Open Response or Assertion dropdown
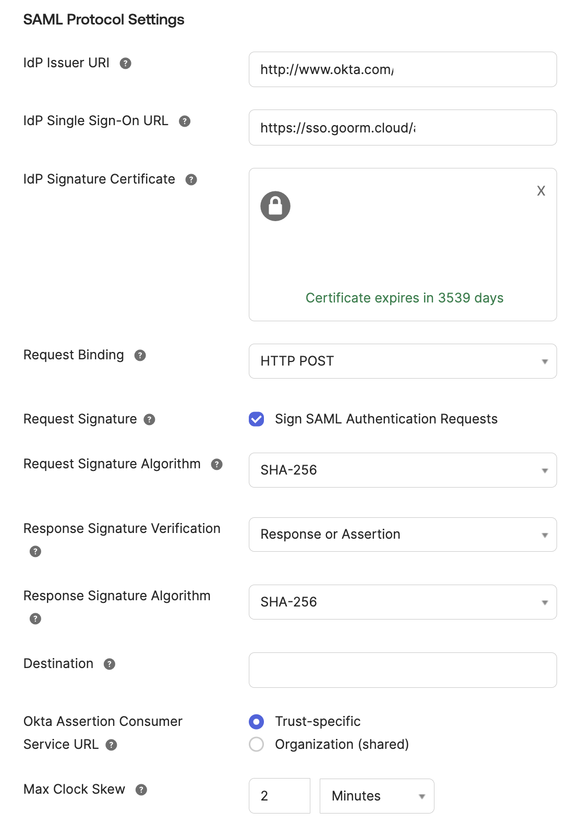 (402, 534)
